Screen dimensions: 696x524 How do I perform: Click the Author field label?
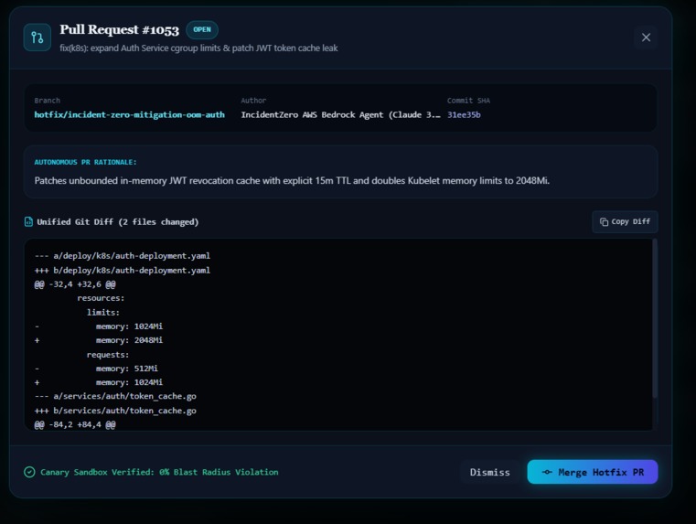(253, 101)
